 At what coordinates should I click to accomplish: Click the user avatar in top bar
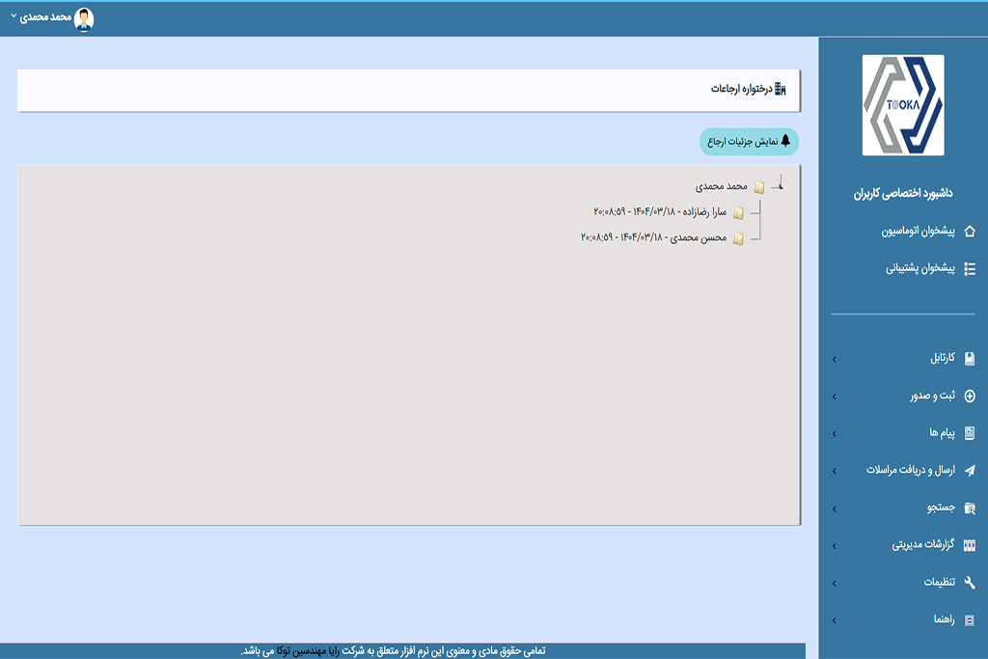click(x=85, y=18)
